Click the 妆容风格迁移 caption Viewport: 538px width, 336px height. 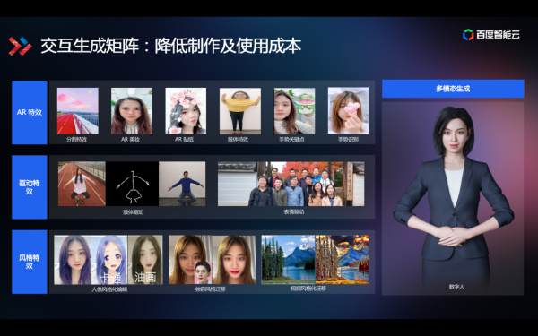[211, 289]
